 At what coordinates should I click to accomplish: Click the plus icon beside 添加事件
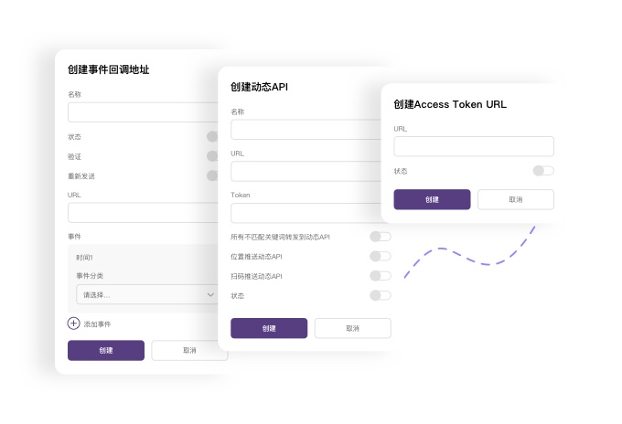[74, 323]
